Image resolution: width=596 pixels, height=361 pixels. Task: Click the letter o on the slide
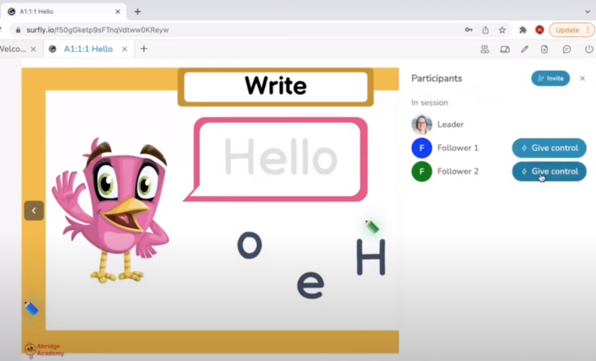click(x=250, y=245)
